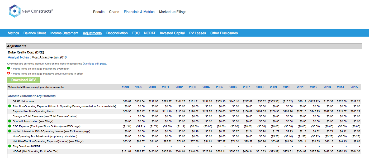The height and width of the screenshot is (158, 369).
Task: Go to the ESO tab
Action: tap(136, 33)
